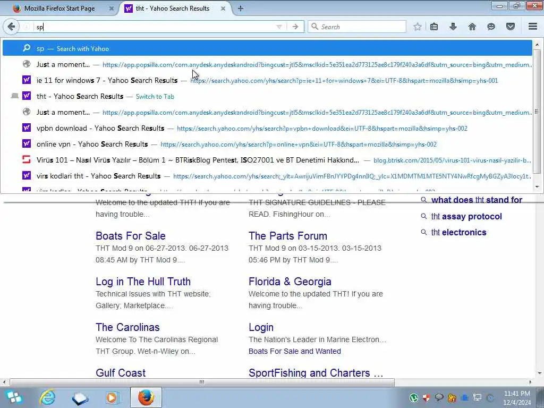This screenshot has width=544, height=408.
Task: Select 'ie 11 for windows 7' suggestion
Action: 267,81
